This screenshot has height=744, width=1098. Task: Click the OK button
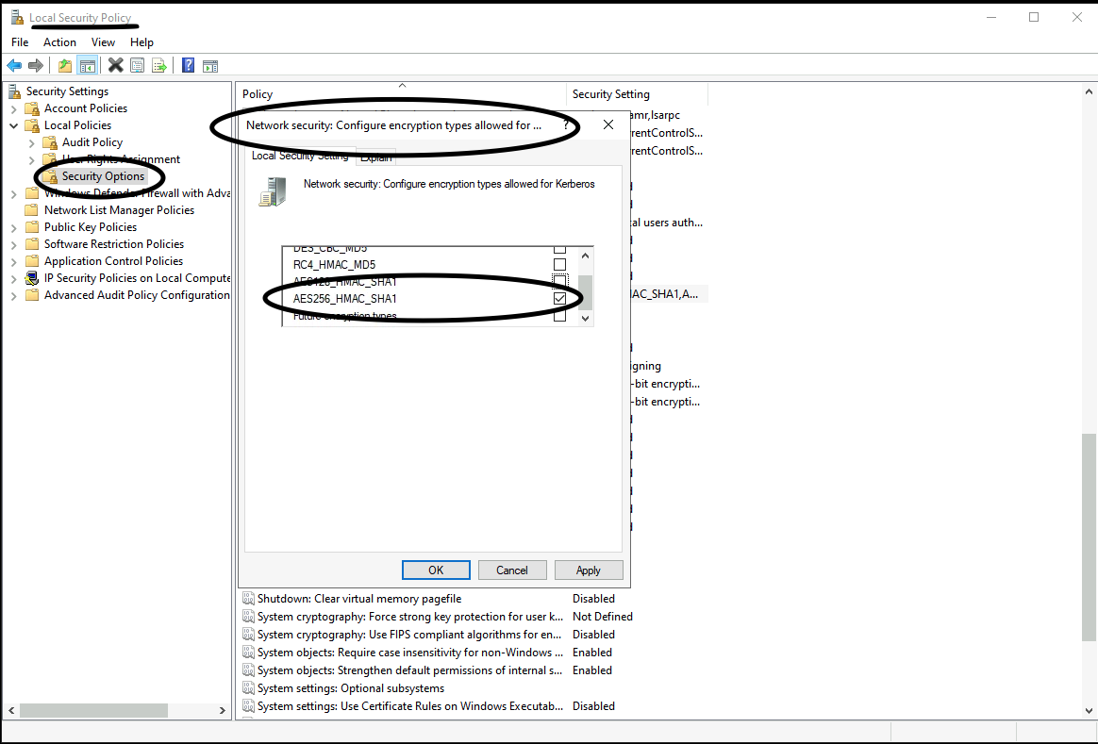436,570
